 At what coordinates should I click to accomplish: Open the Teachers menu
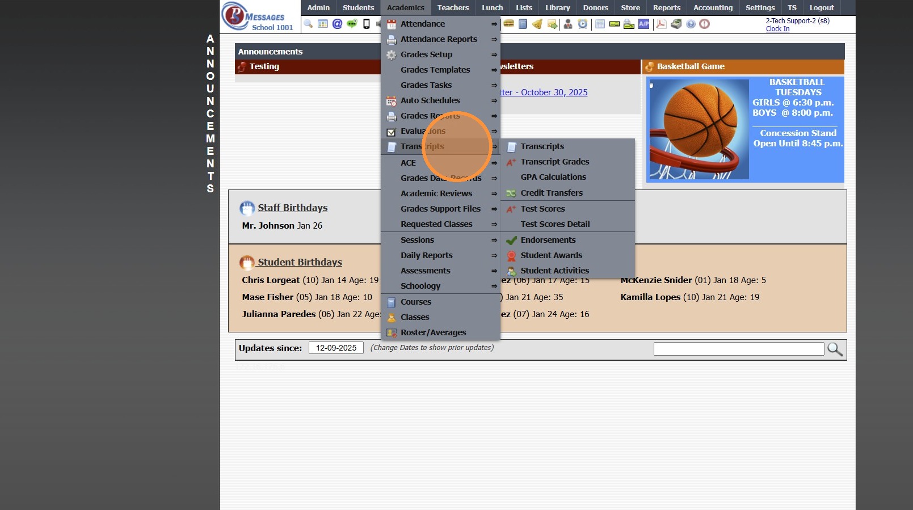pyautogui.click(x=453, y=7)
